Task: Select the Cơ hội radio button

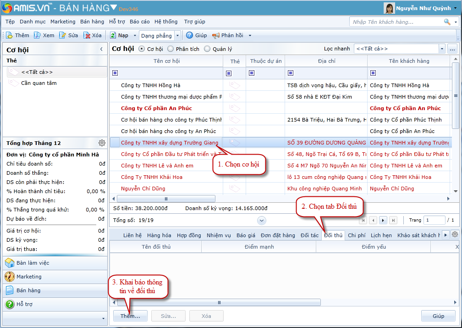Action: [142, 49]
